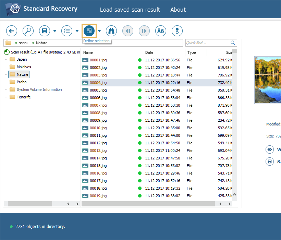The width and height of the screenshot is (281, 240).
Task: Click image icon of 00012.jpg
Action: (85, 143)
